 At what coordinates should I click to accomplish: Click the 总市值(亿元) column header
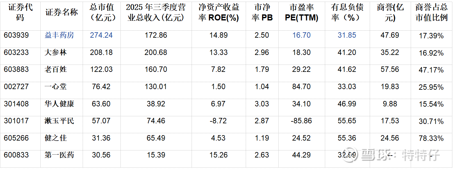(x=101, y=12)
